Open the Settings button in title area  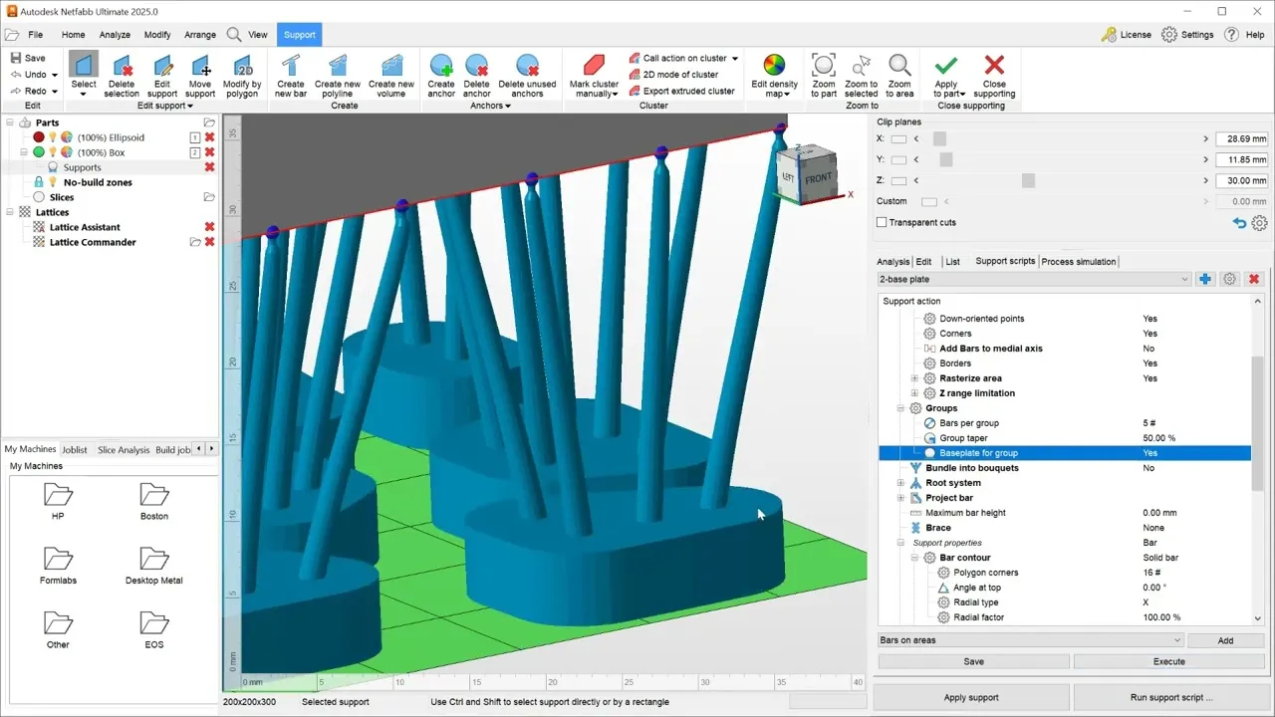tap(1187, 35)
